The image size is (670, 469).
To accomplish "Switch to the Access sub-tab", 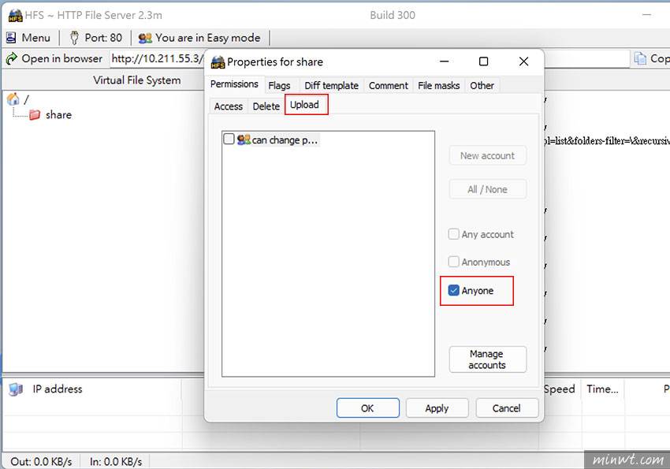I will [x=229, y=106].
